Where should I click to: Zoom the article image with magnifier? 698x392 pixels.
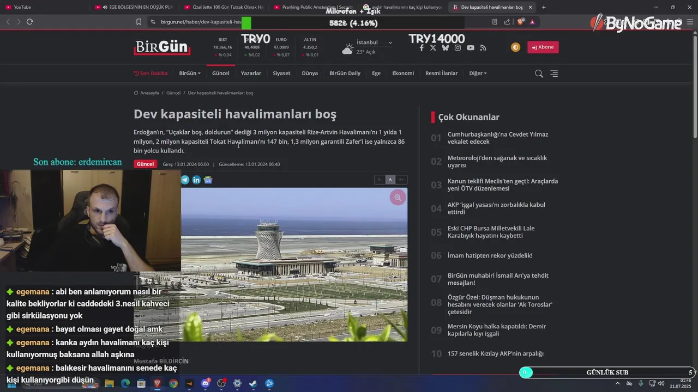click(x=398, y=198)
